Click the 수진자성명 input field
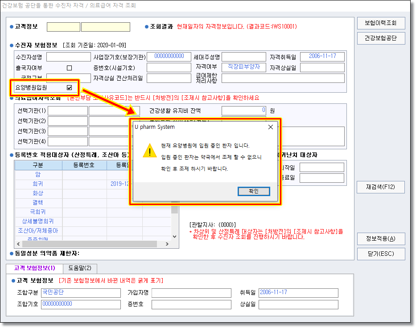Screen dimensions: 416x328 click(68, 57)
